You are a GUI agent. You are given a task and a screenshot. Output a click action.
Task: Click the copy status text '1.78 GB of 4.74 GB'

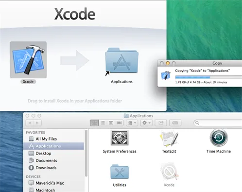pyautogui.click(x=188, y=82)
